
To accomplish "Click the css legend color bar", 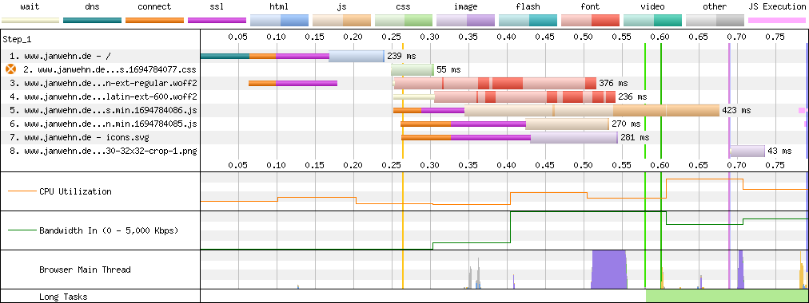I will click(404, 21).
